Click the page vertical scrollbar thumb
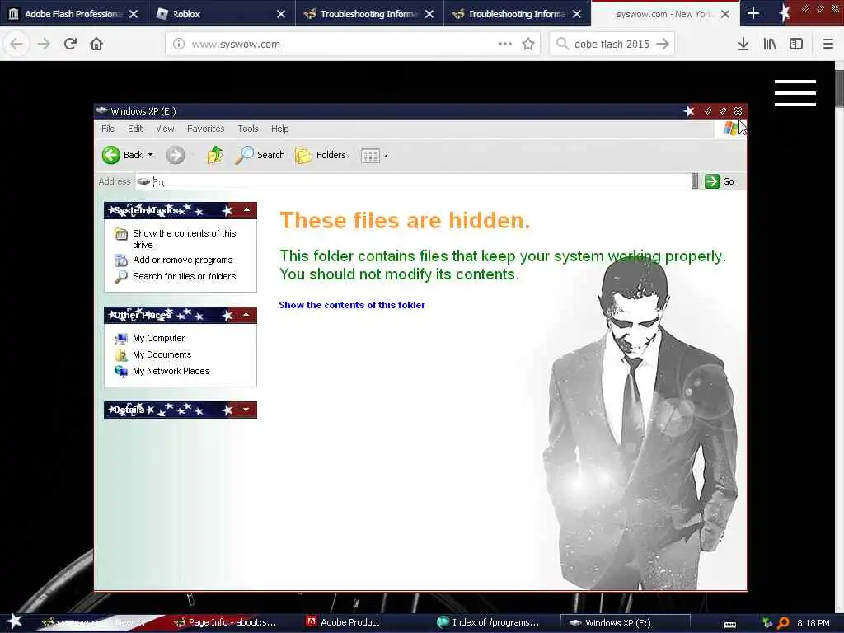844x633 pixels. [838, 89]
